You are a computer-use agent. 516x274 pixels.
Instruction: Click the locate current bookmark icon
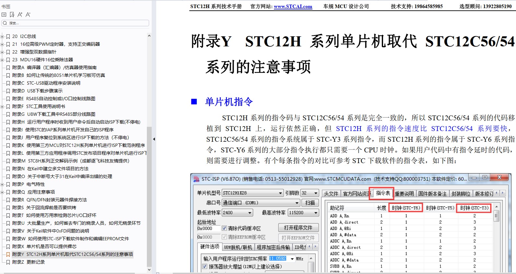tap(12, 15)
